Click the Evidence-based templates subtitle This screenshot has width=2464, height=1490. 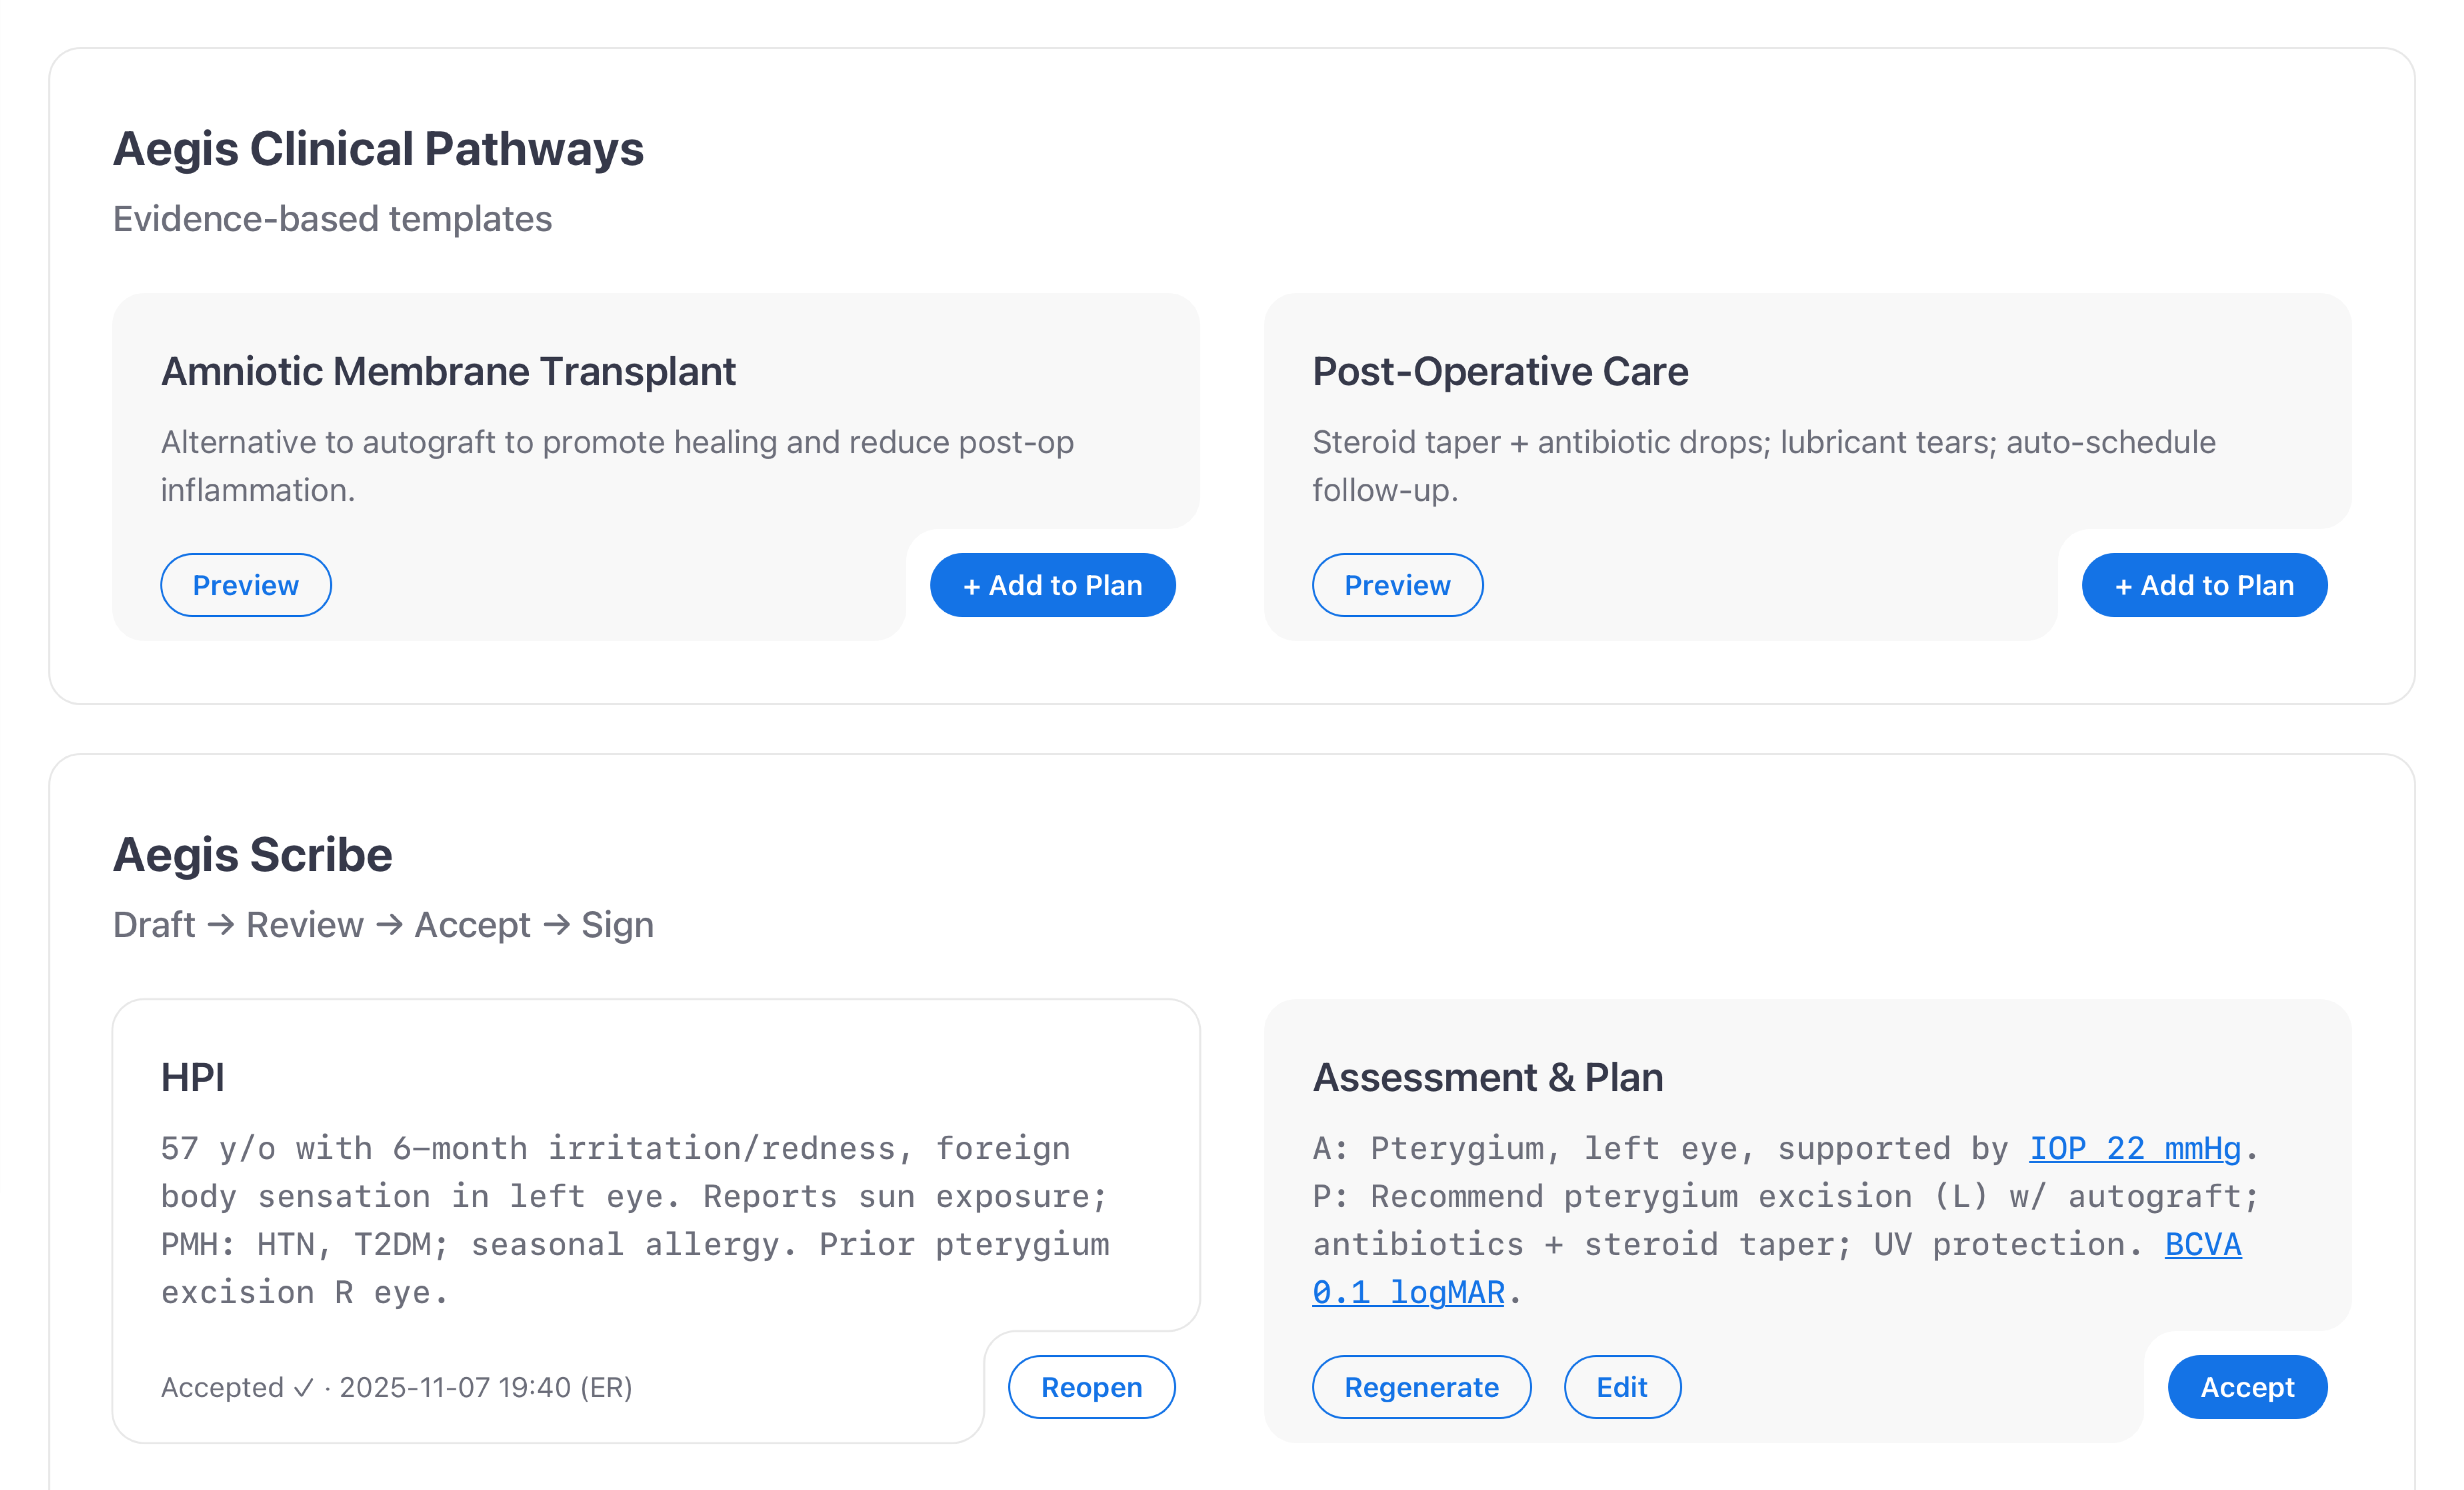tap(332, 219)
